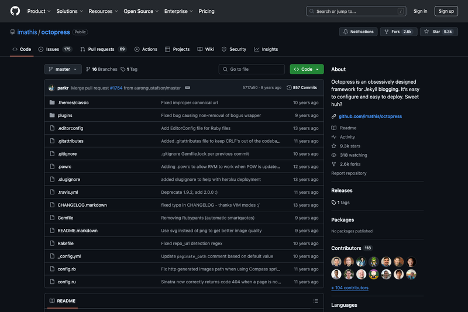The width and height of the screenshot is (468, 312).
Task: Open the README.markdown file
Action: [x=78, y=231]
